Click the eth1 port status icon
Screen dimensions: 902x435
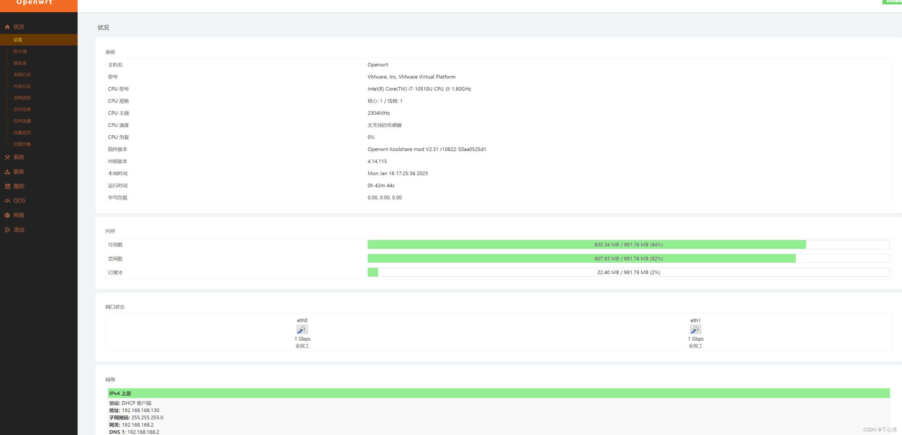click(x=695, y=329)
